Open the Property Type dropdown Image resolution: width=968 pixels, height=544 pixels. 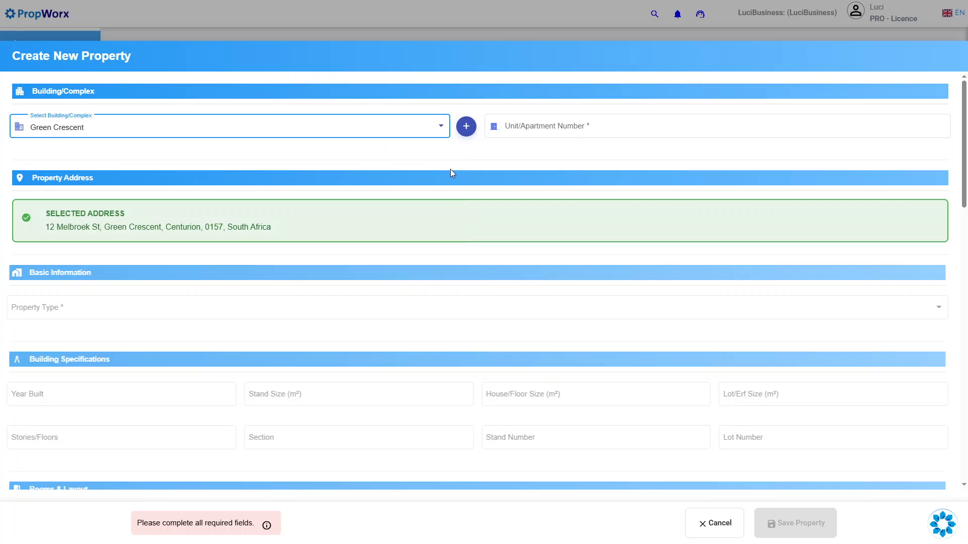pos(477,307)
